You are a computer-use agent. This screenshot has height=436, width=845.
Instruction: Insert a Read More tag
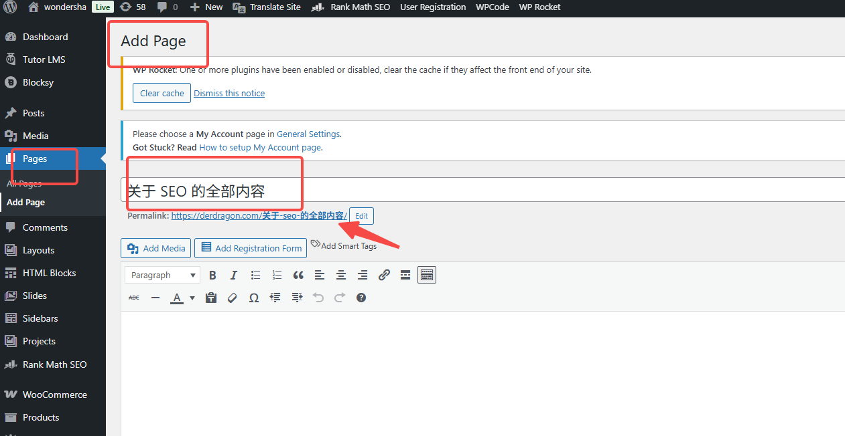coord(405,275)
